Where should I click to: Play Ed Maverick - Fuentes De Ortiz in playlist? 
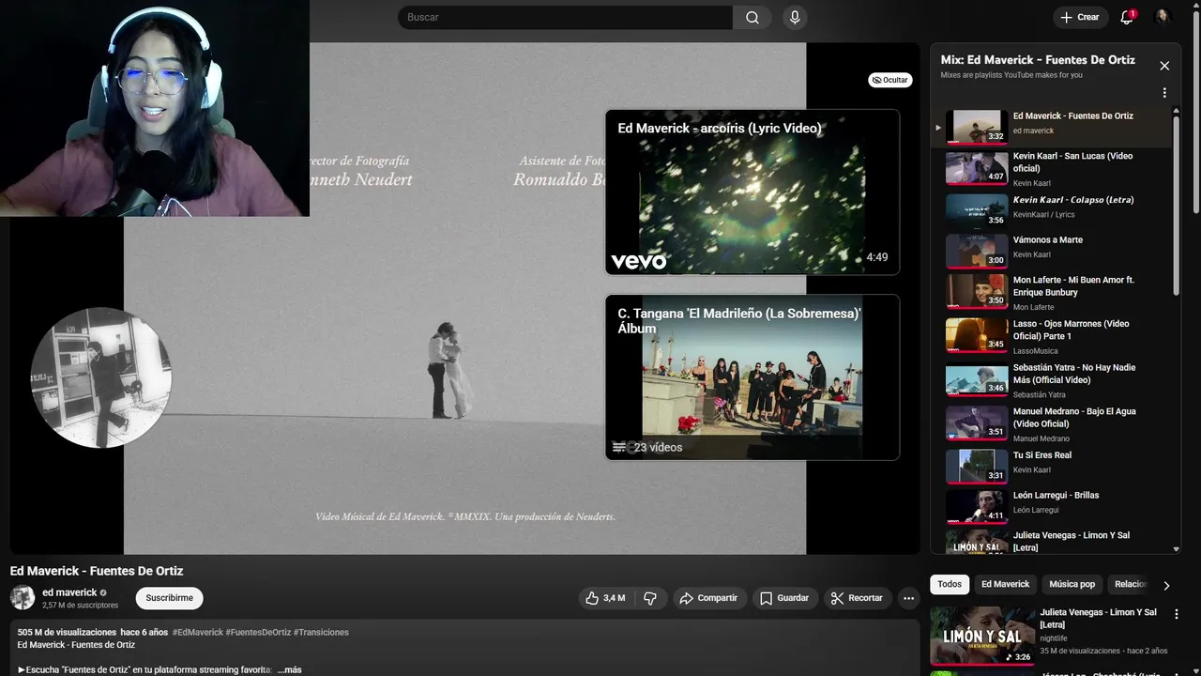point(1051,127)
